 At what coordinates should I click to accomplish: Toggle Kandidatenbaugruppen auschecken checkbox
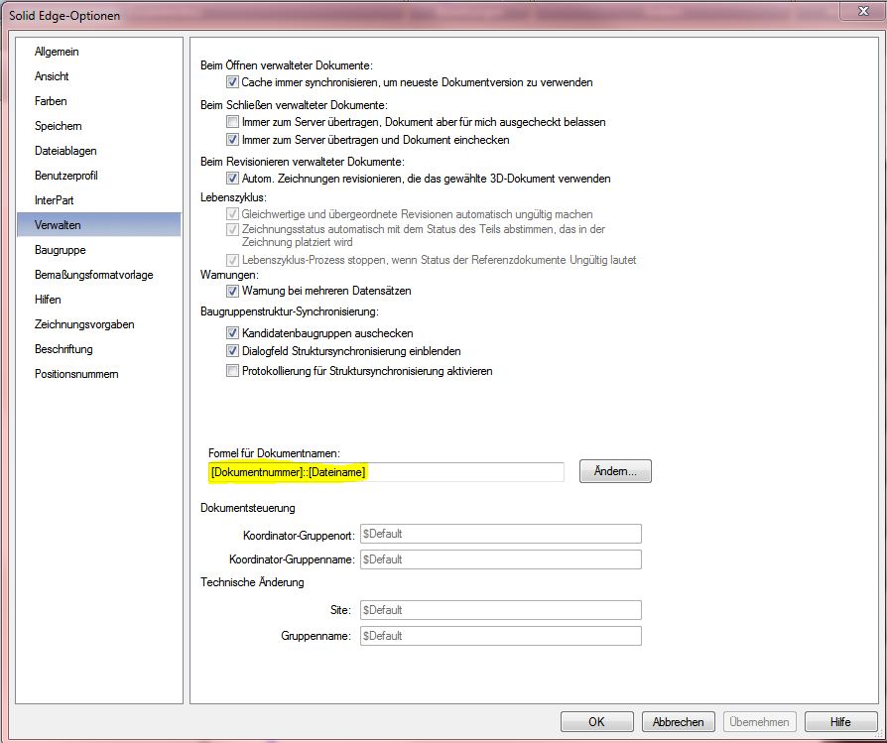coord(232,333)
